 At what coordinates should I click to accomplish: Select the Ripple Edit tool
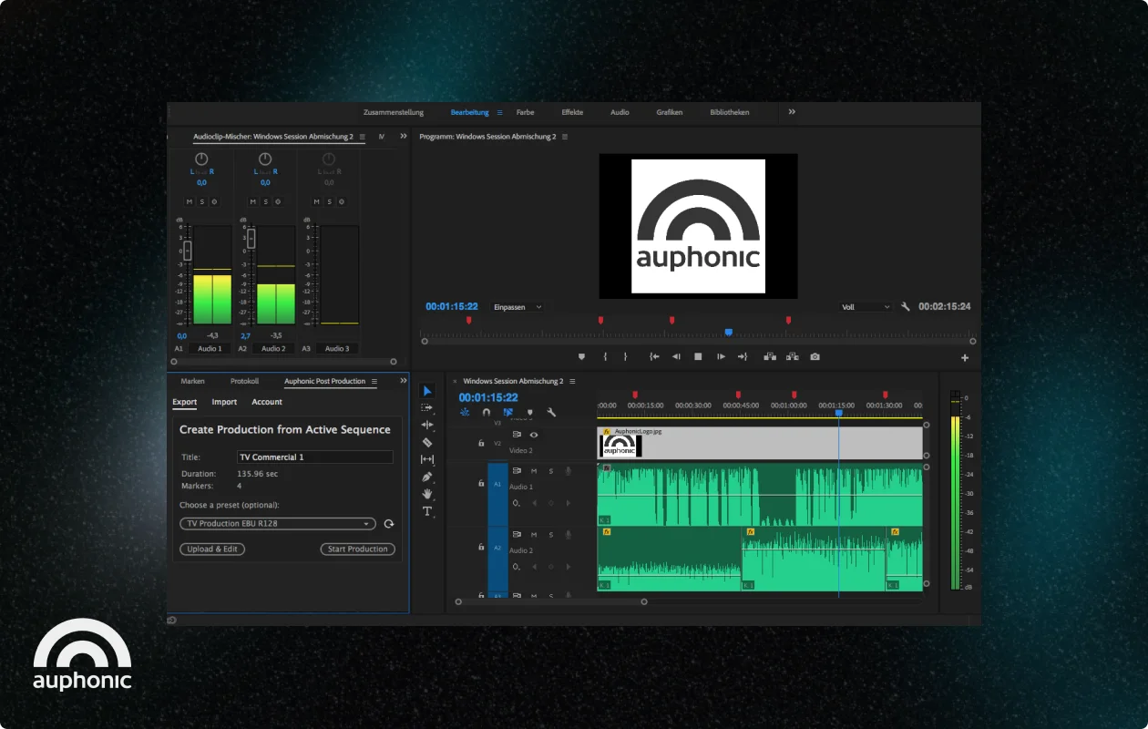tap(427, 425)
